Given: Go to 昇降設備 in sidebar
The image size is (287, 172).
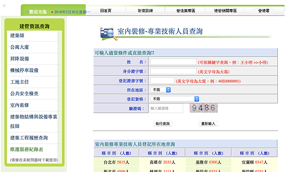Looking at the screenshot, I should tap(20, 59).
